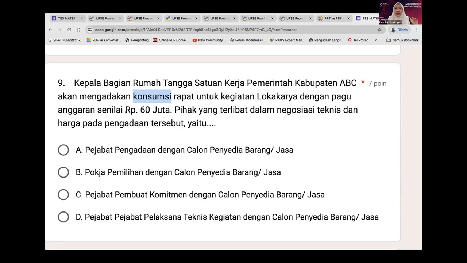
Task: Expand hidden bookmarks chevron
Action: coord(376,40)
